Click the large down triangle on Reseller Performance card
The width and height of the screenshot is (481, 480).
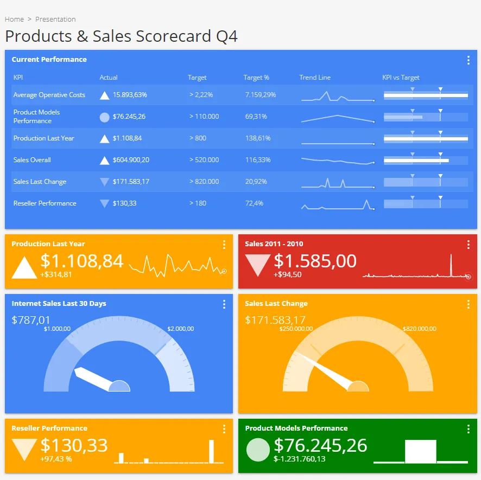[x=24, y=450]
